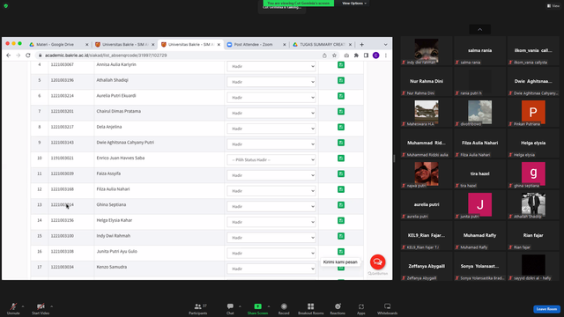Collapse the participant gallery with the up chevron
The image size is (564, 317).
[x=479, y=29]
